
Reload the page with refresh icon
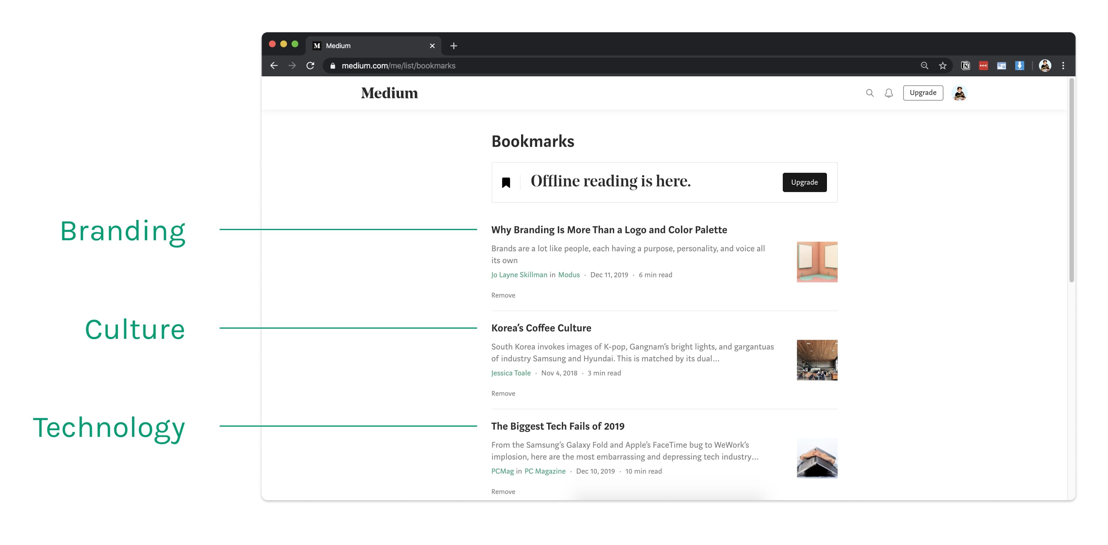310,66
